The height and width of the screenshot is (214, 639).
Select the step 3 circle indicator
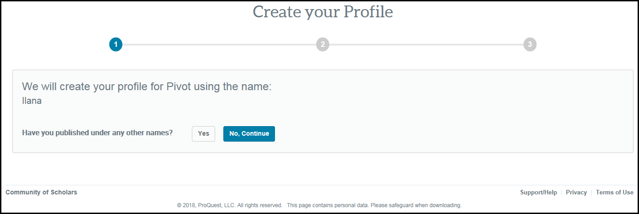[x=530, y=45]
